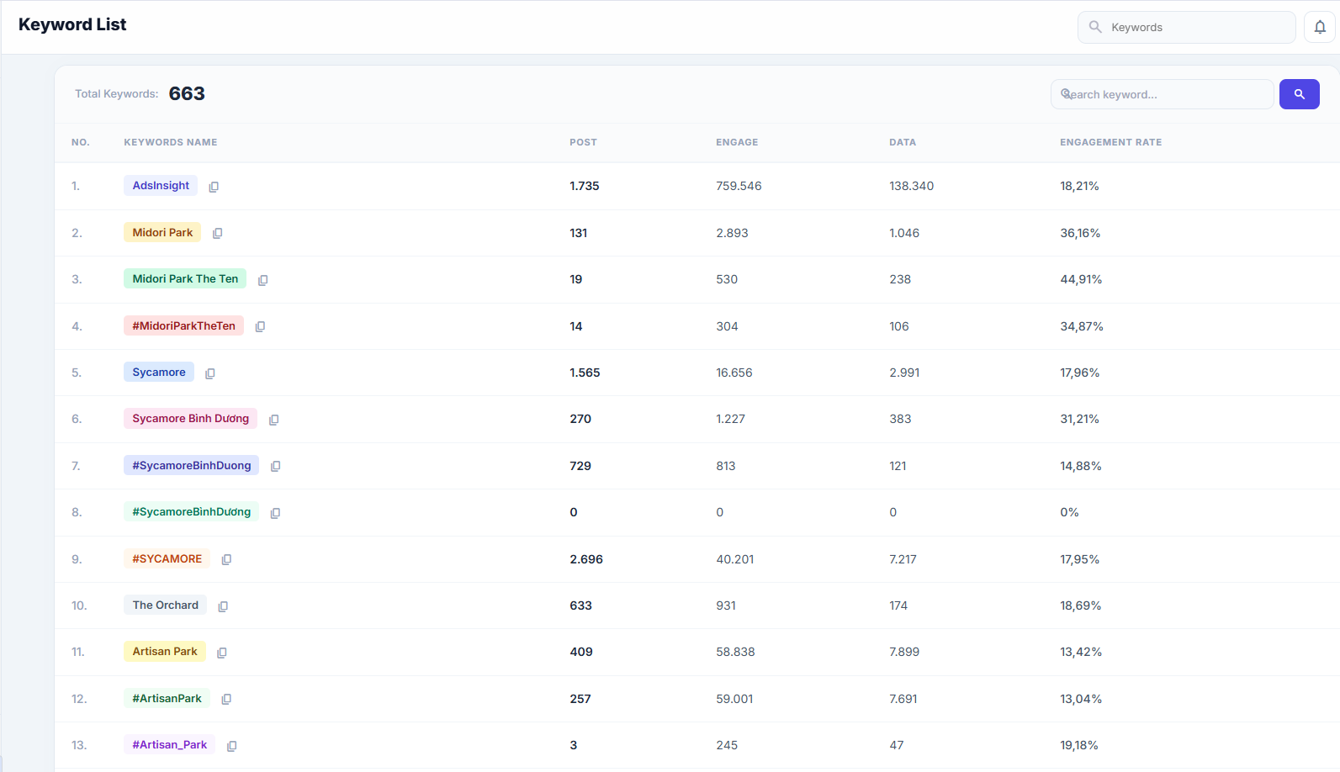This screenshot has width=1340, height=772.
Task: Copy The Orchard keyword
Action: 223,606
